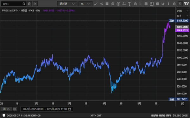Screen dimensions: 190x118
Task: Click the price axis settings icon at bottom right
Action: click(182, 104)
